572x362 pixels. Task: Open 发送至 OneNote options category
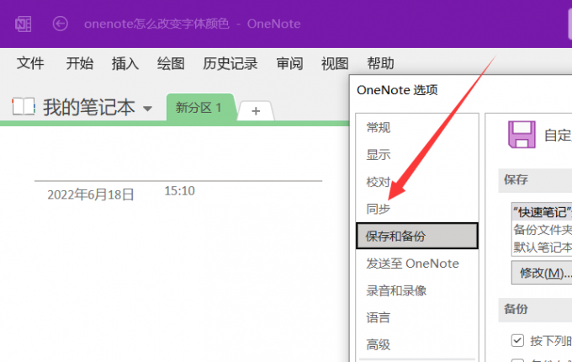point(412,264)
